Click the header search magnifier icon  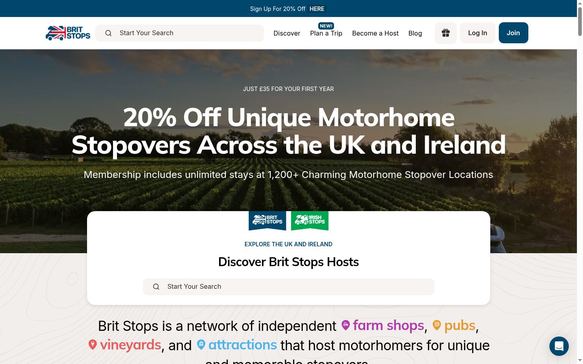pyautogui.click(x=109, y=33)
